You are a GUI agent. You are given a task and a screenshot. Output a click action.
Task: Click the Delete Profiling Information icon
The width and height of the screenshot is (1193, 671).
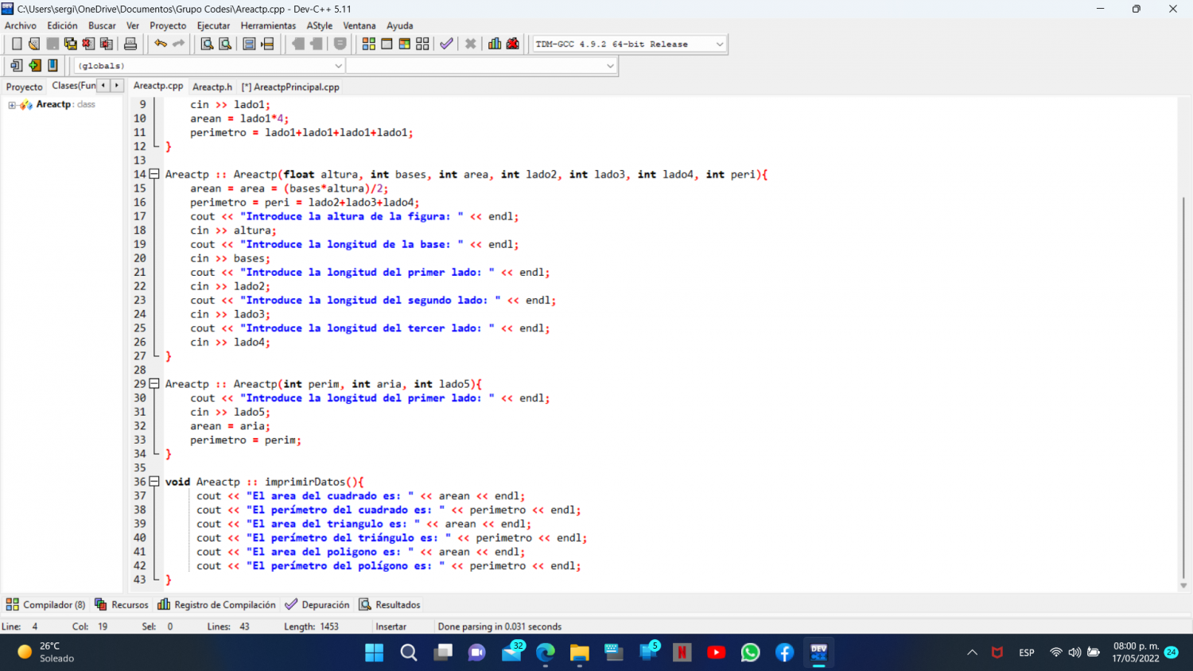click(x=513, y=44)
